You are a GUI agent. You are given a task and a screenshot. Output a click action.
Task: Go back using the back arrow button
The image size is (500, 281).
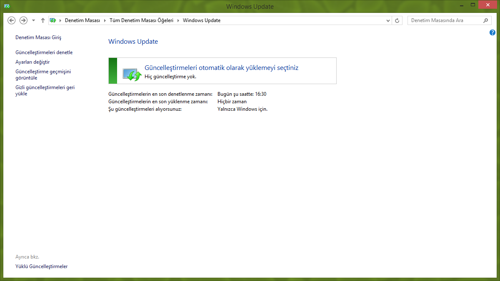coord(12,20)
